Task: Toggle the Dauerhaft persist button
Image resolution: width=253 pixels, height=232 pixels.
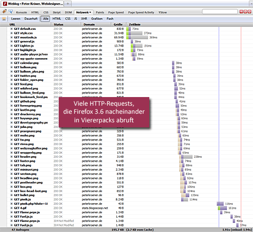Action: click(31, 19)
